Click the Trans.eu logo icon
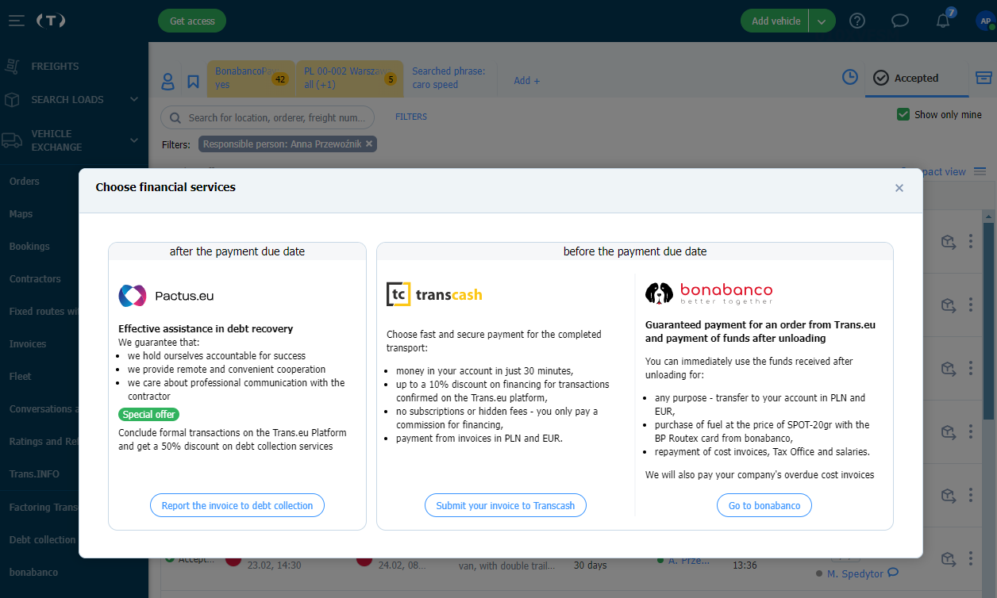The height and width of the screenshot is (598, 997). (51, 21)
